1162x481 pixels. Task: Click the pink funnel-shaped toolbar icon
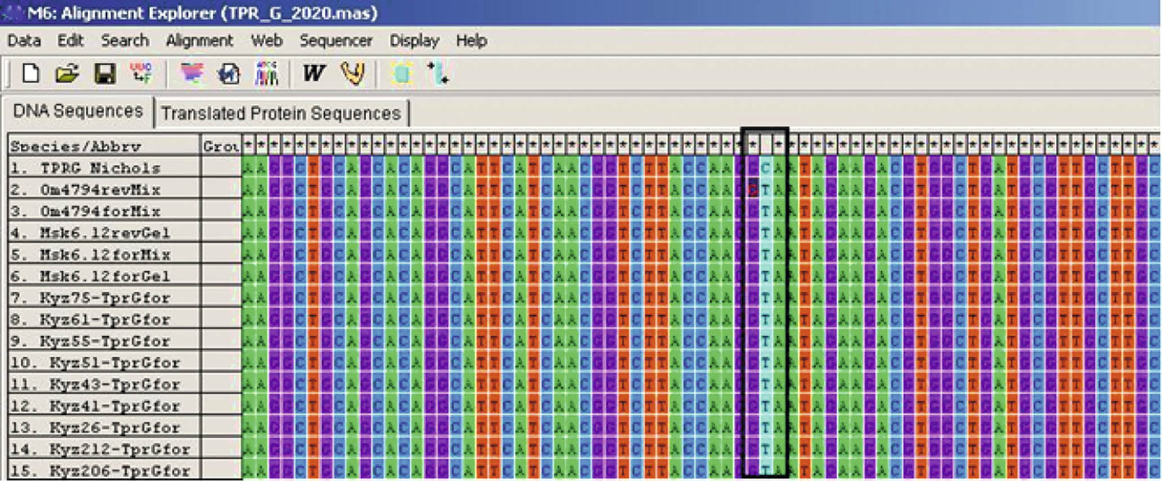(x=191, y=73)
